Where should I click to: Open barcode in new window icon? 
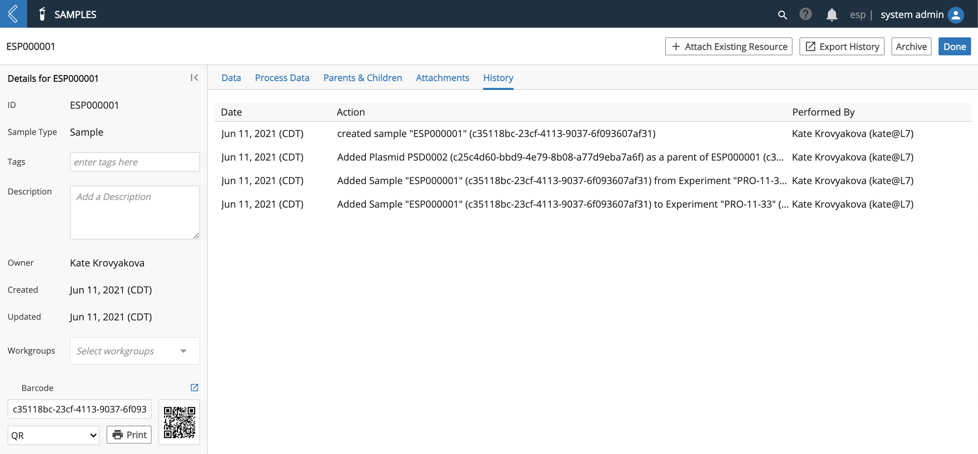pyautogui.click(x=194, y=387)
